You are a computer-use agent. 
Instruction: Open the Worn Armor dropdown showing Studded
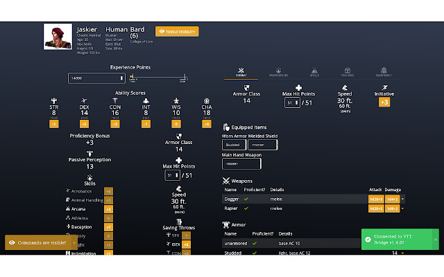click(234, 145)
